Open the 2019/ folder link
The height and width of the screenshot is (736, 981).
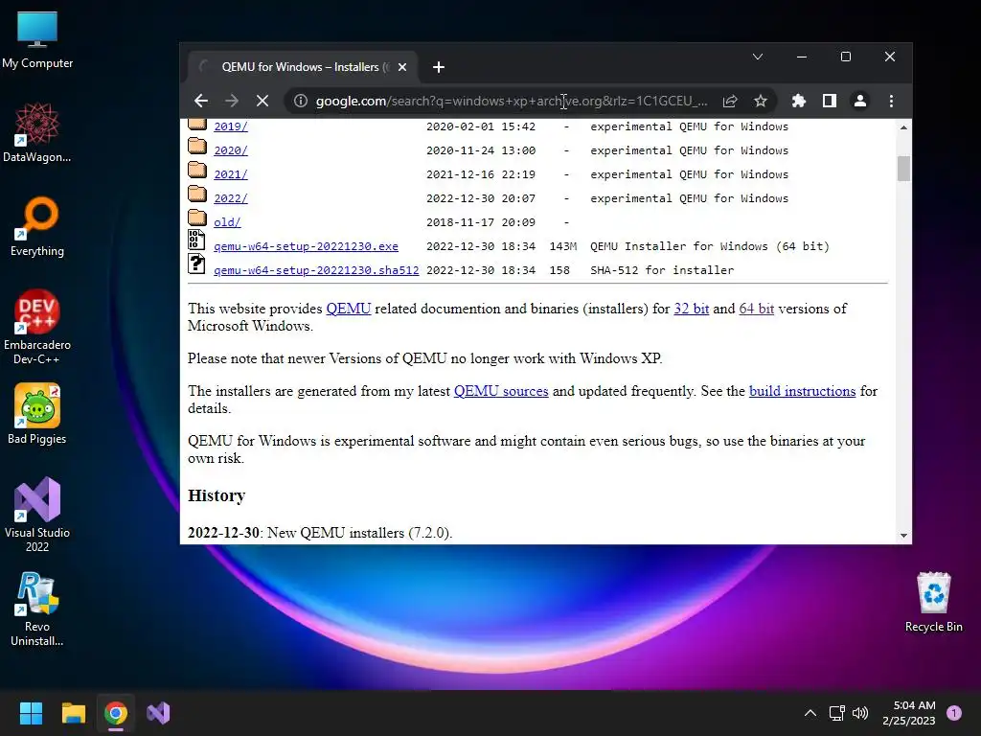point(231,126)
